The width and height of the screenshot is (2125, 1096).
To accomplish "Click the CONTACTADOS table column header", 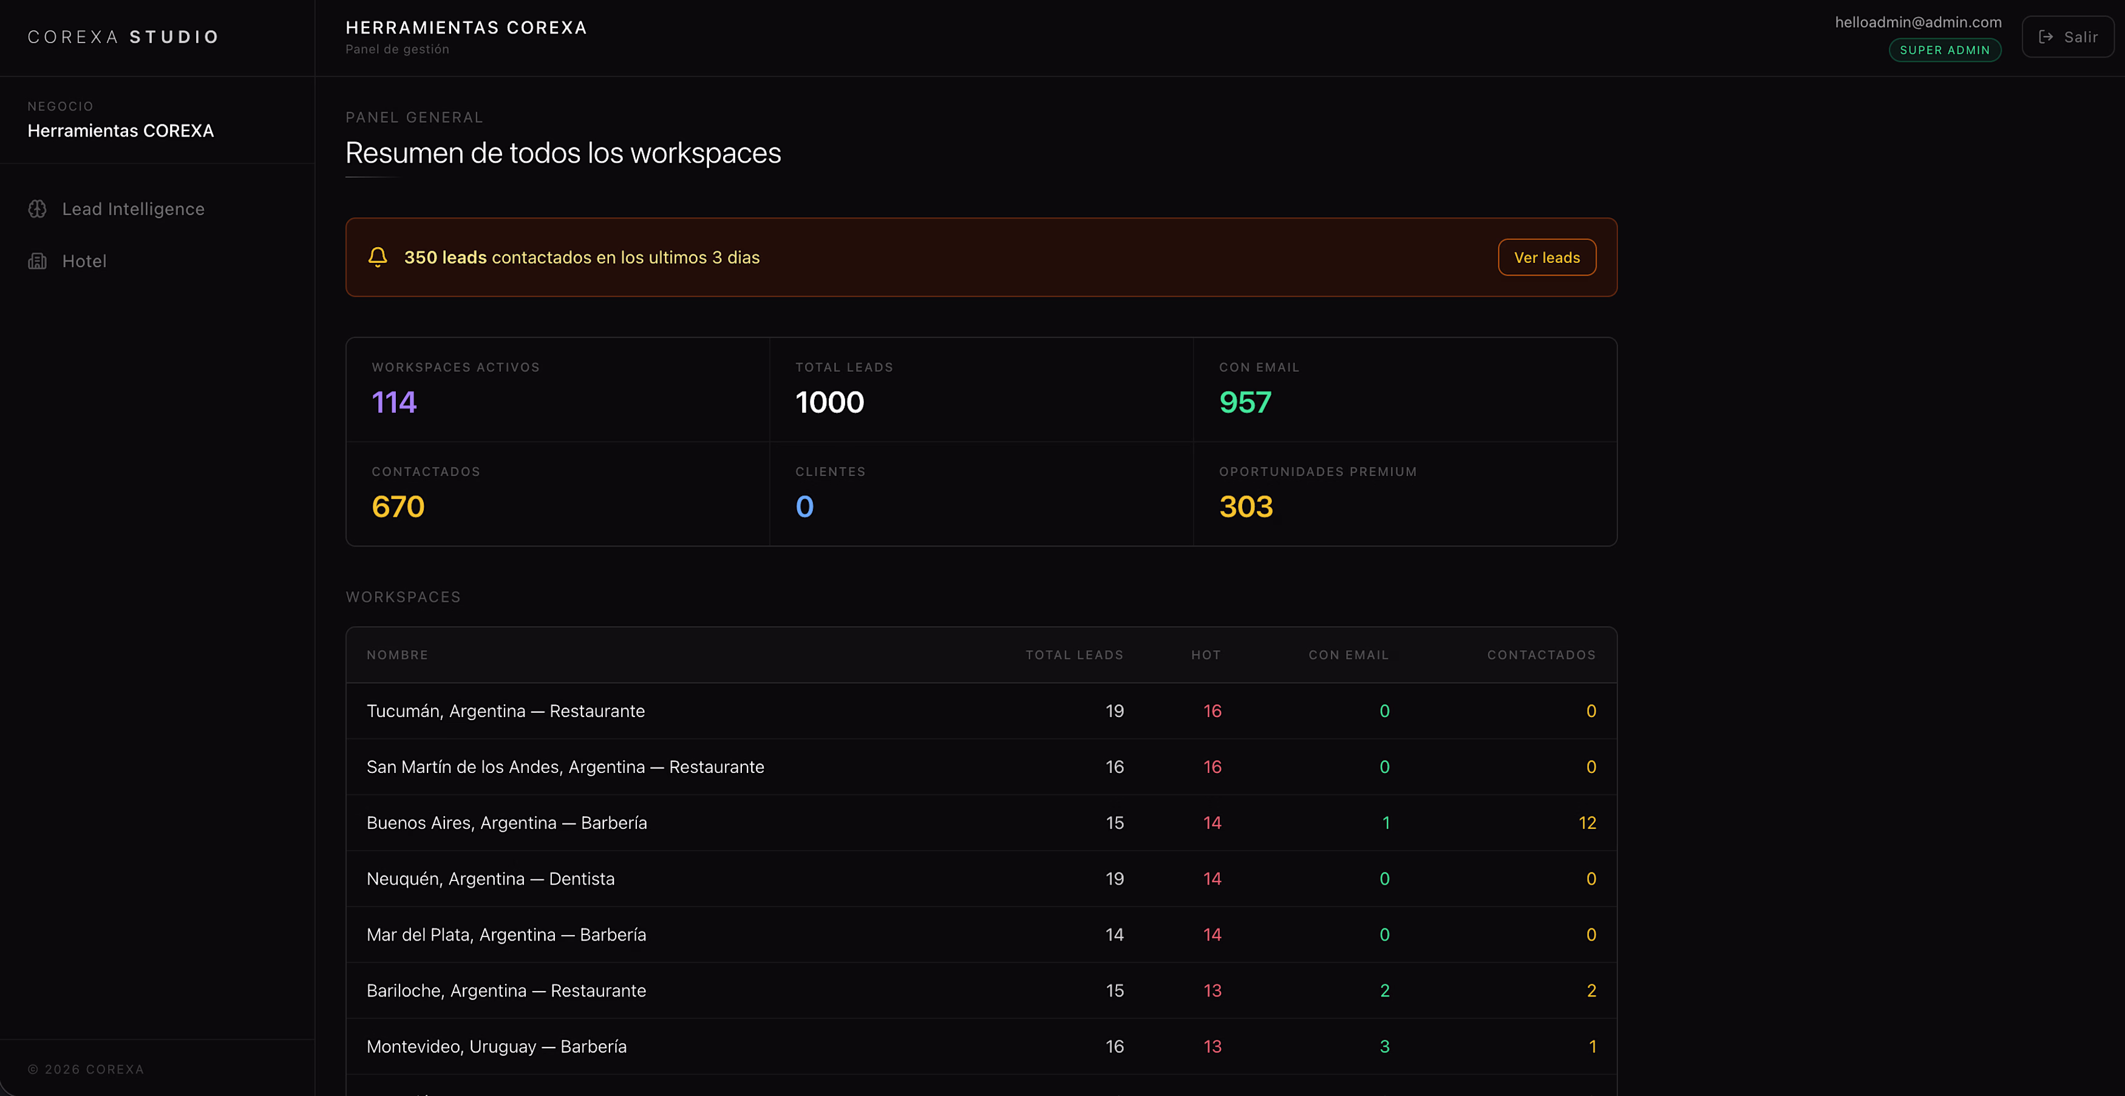I will [1541, 655].
